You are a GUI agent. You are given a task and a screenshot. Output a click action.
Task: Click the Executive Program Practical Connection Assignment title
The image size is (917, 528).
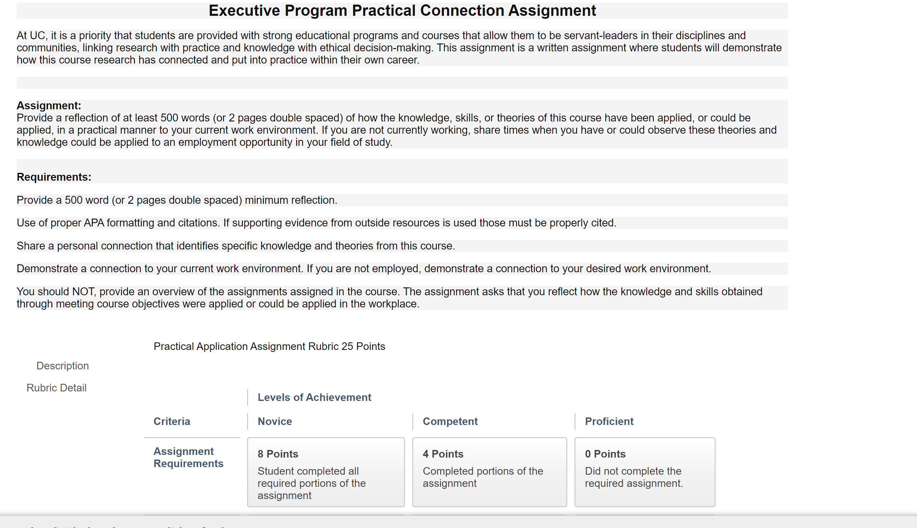click(x=402, y=11)
